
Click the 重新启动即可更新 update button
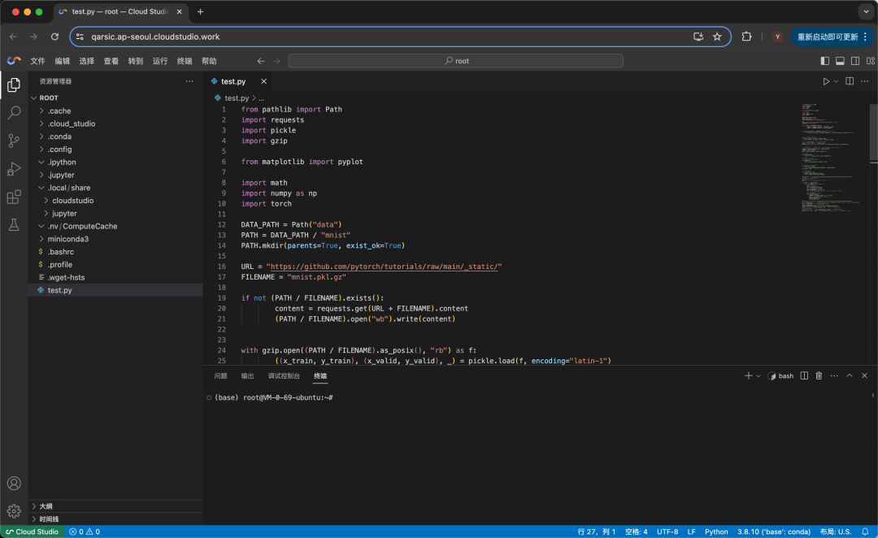(x=832, y=37)
